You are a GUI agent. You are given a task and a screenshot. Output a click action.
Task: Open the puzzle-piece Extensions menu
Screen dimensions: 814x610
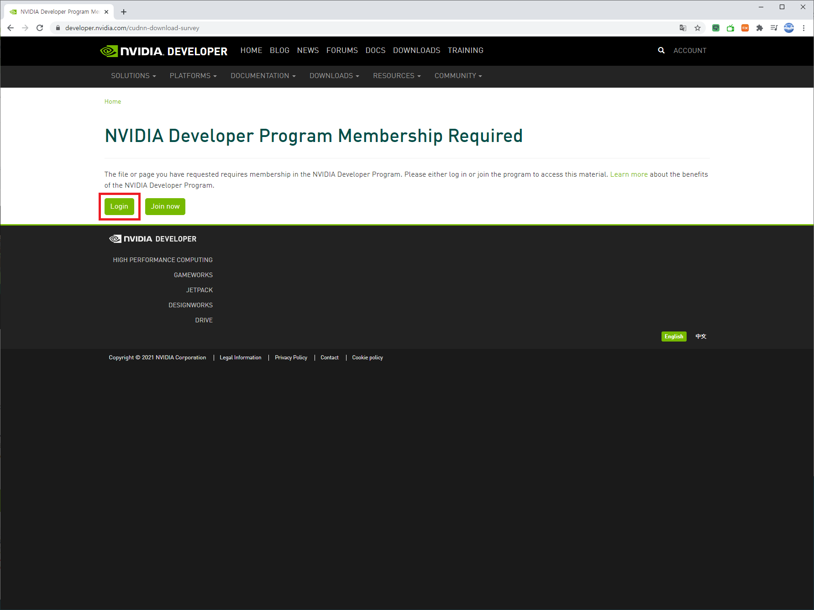760,28
